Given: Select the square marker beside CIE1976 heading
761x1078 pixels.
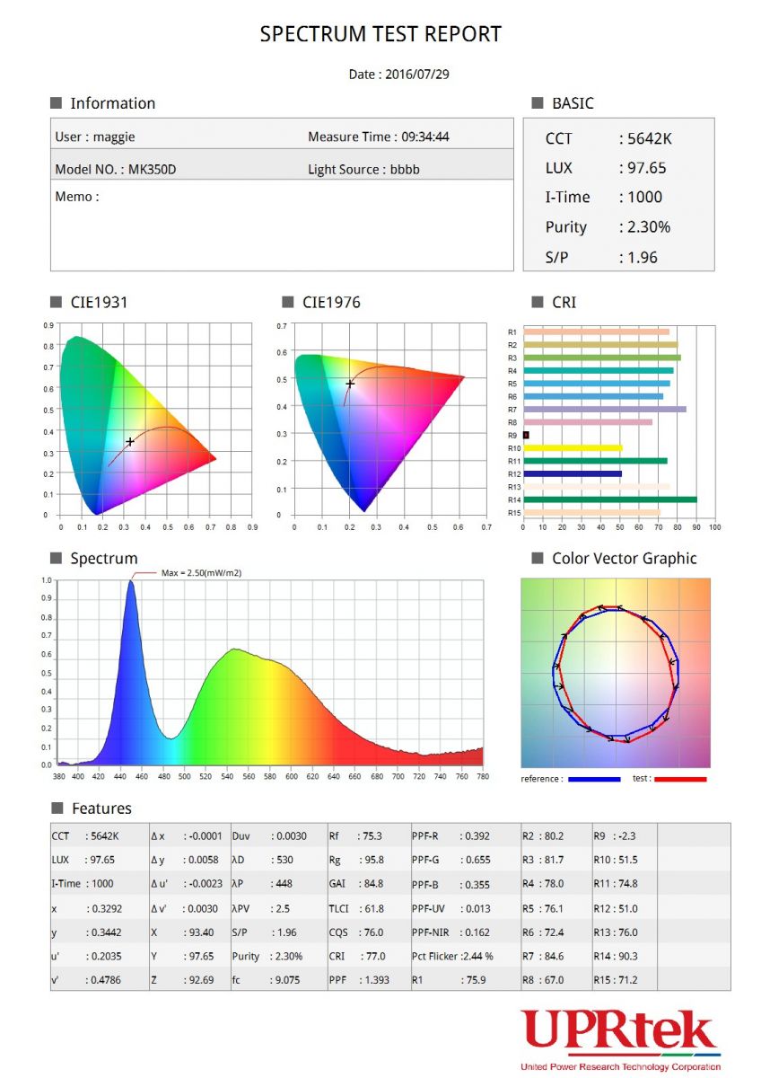Looking at the screenshot, I should (x=288, y=303).
